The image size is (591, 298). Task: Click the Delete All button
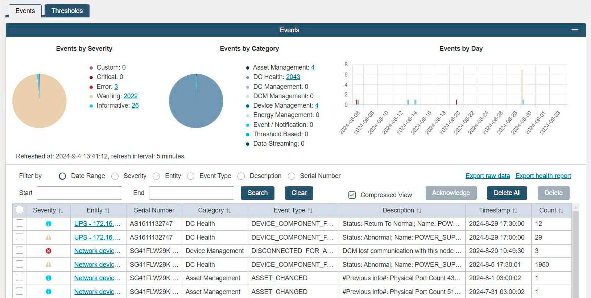coord(507,193)
